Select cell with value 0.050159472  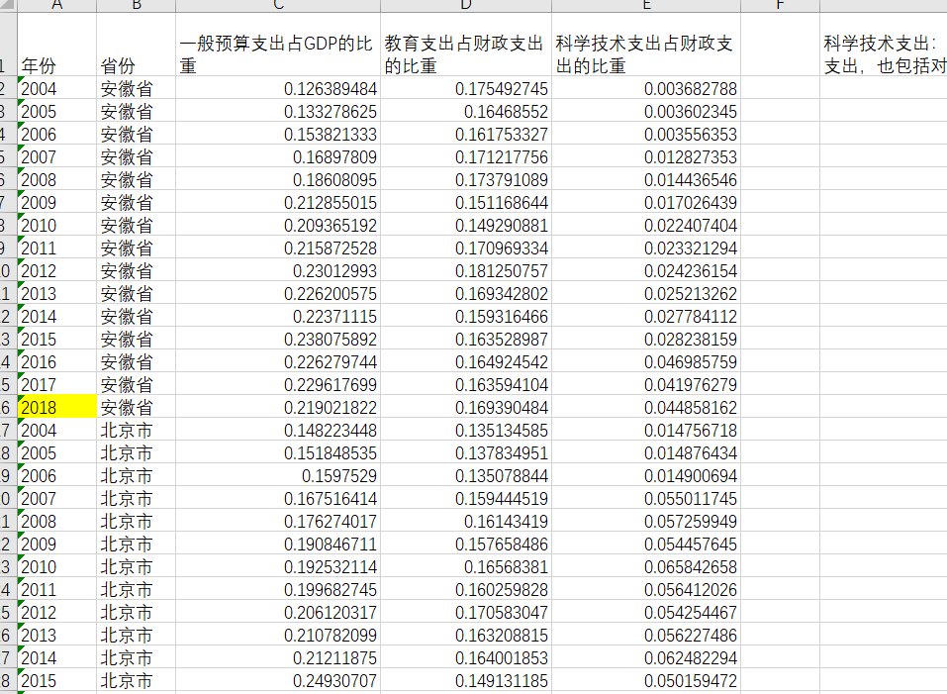tap(645, 680)
